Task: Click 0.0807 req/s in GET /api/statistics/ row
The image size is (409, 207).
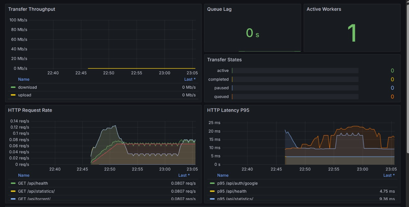Action: click(183, 191)
